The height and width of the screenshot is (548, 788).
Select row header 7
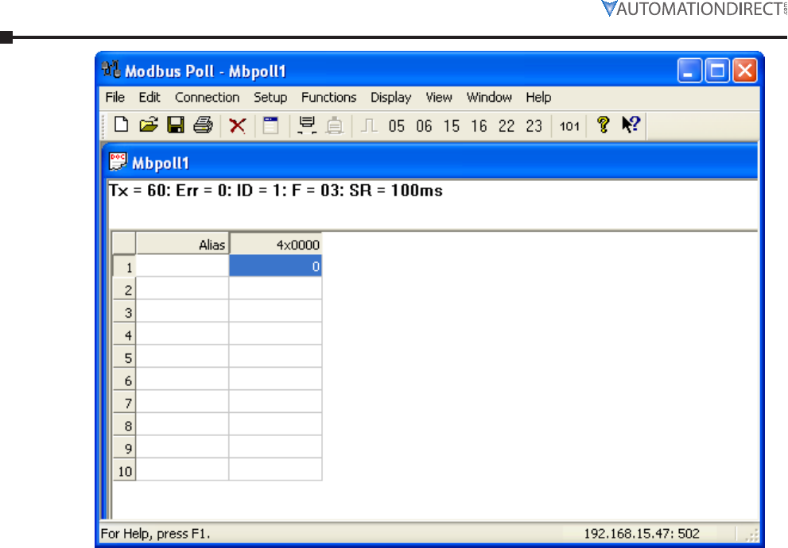coord(124,401)
